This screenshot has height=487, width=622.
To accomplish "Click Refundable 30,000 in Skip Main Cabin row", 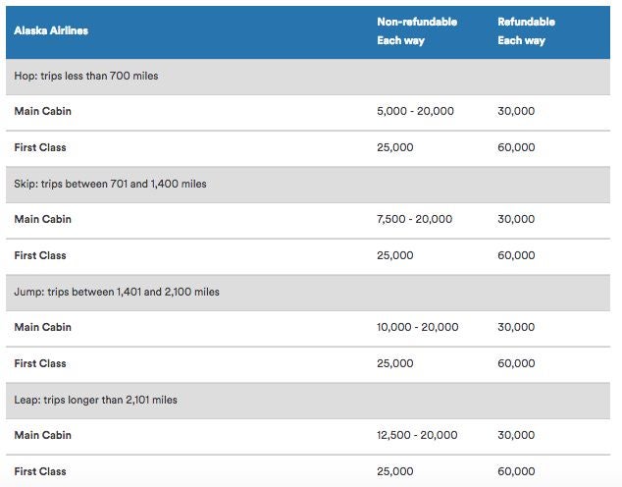I will point(516,219).
